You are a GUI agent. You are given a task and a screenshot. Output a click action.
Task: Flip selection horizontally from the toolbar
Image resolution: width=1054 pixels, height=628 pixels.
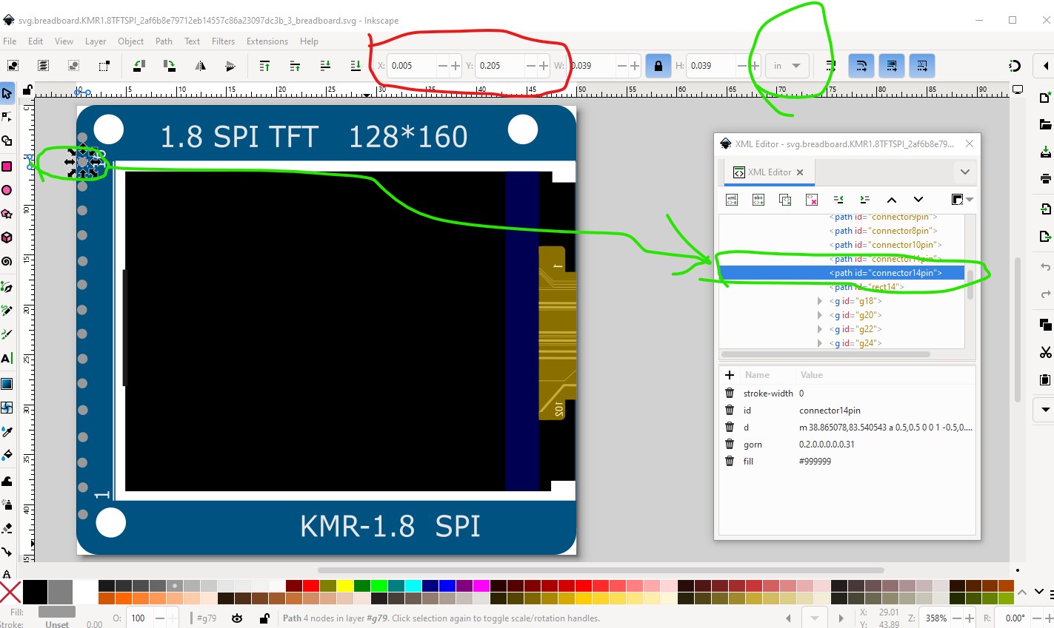pyautogui.click(x=200, y=66)
